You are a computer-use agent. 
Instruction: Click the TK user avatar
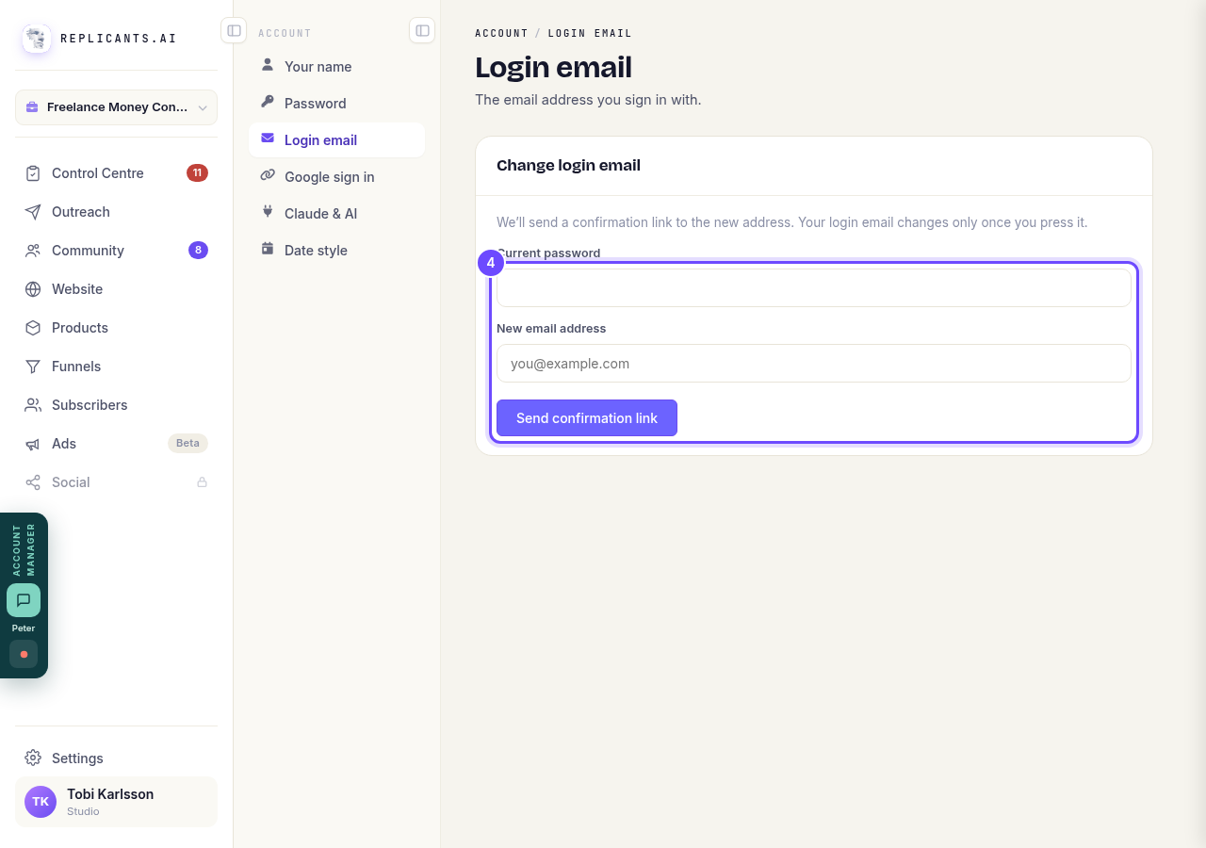pos(41,802)
